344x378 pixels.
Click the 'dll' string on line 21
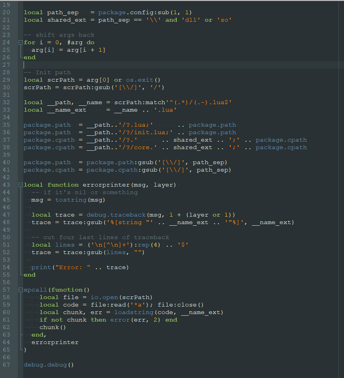(191, 20)
